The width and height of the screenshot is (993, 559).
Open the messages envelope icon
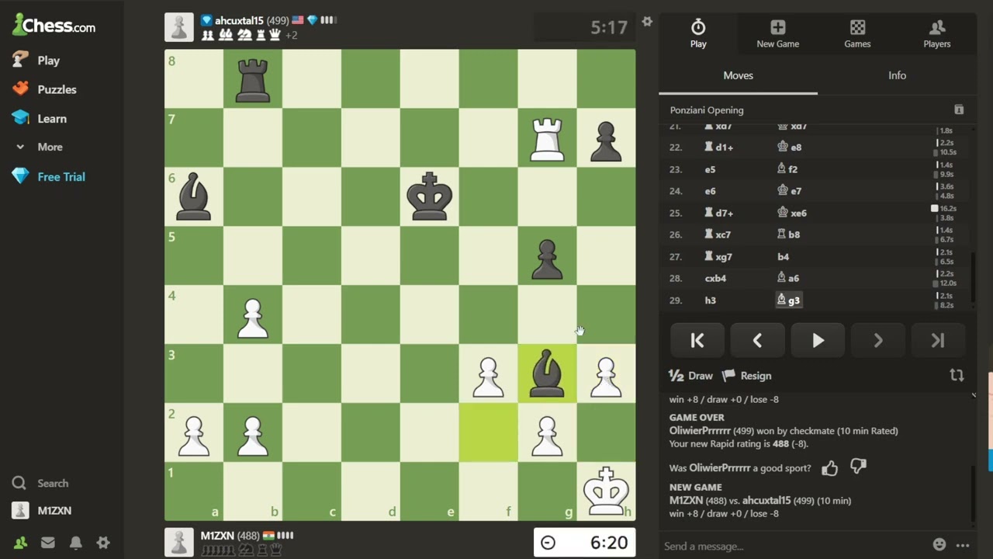48,543
